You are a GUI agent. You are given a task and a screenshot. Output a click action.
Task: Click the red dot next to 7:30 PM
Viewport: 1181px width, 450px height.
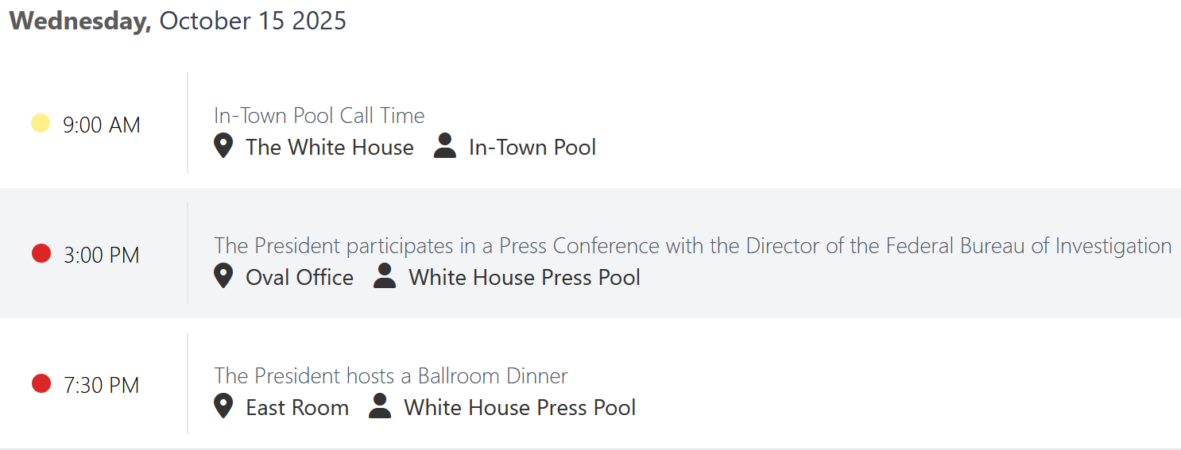coord(41,384)
